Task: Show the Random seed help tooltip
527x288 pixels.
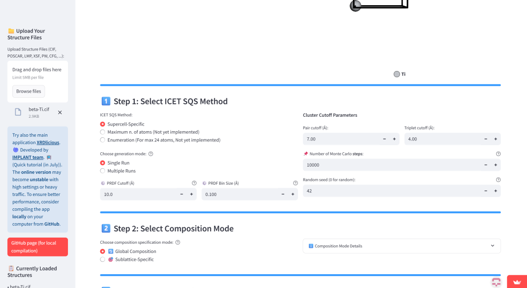Action: coord(498,179)
